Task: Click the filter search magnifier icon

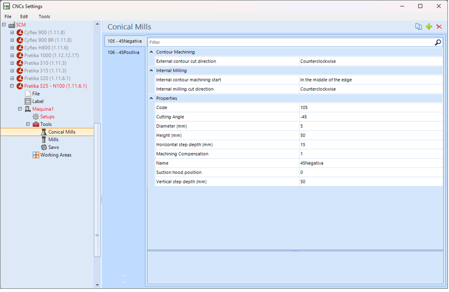Action: click(438, 42)
